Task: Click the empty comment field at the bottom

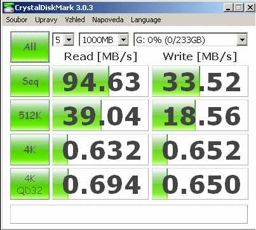Action: [129, 214]
